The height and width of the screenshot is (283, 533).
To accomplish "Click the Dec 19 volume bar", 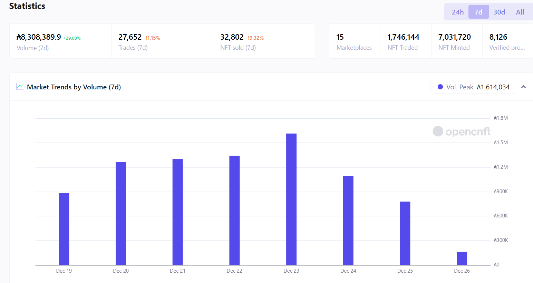I will pyautogui.click(x=64, y=229).
